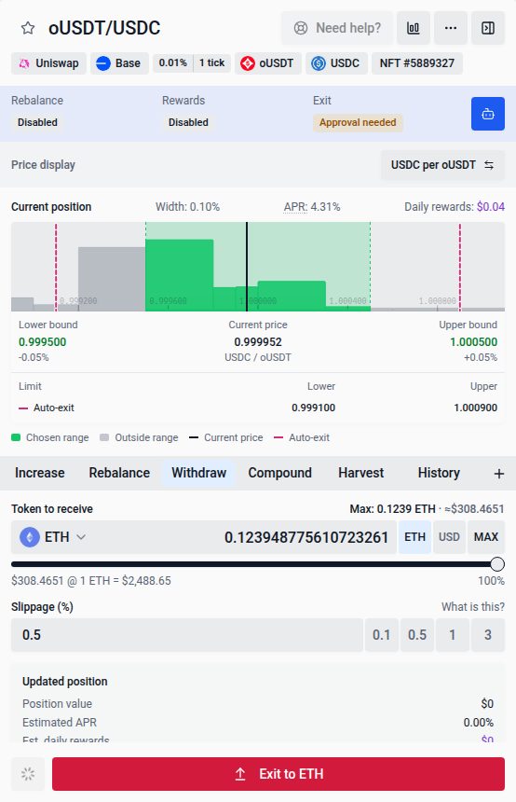Click the Daily rewards $0.04 value
This screenshot has height=802, width=516.
pos(491,207)
